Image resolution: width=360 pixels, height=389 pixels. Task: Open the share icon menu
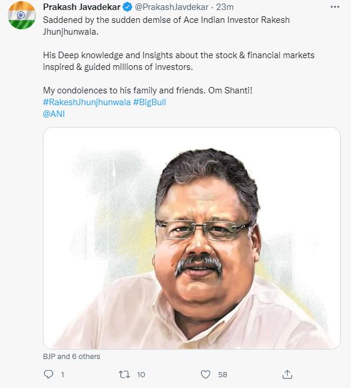[x=287, y=374]
